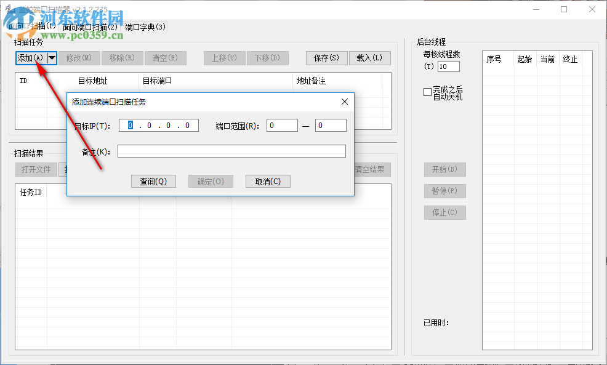Click the 打开文件 button
The height and width of the screenshot is (365, 607).
coord(36,169)
